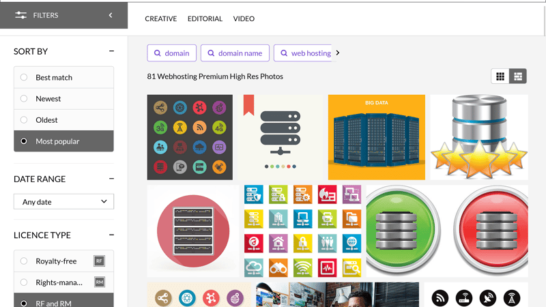This screenshot has height=307, width=546.
Task: Click the filters slider icon
Action: click(x=20, y=15)
